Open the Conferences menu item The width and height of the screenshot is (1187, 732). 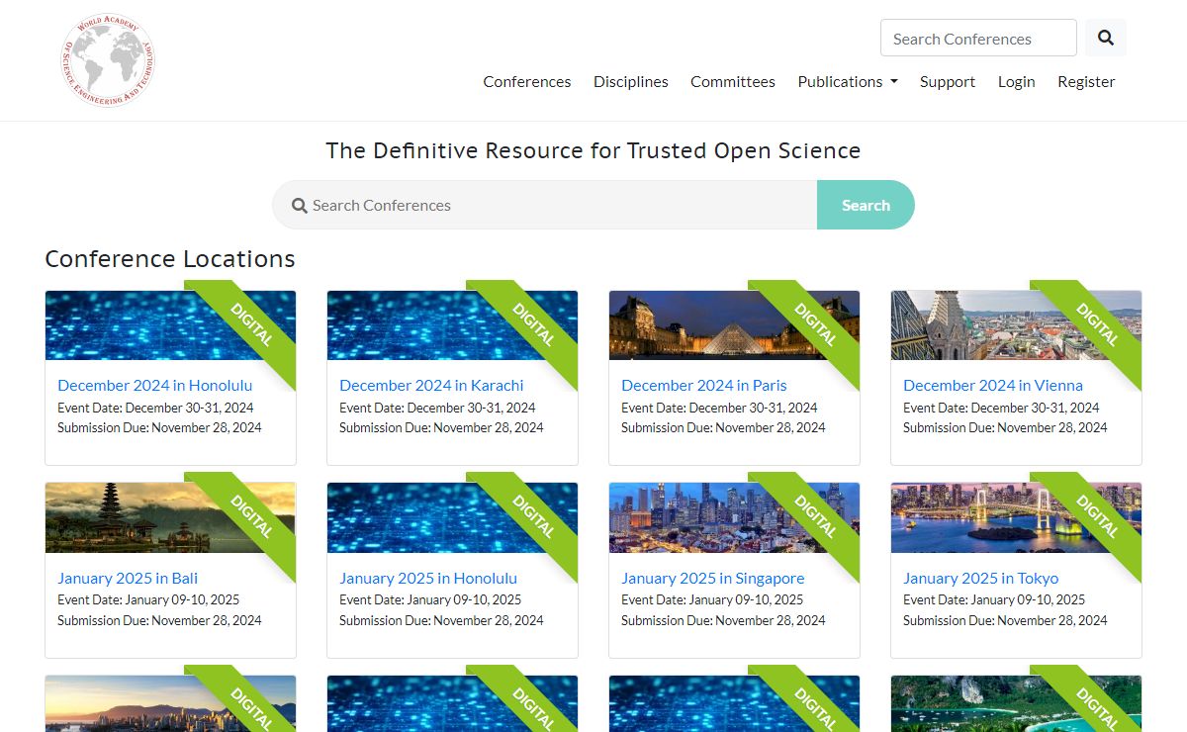coord(527,82)
